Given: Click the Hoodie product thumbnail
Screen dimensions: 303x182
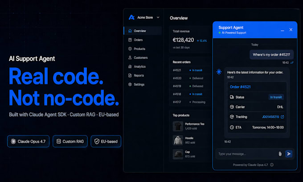Looking at the screenshot, I should click(x=178, y=140).
